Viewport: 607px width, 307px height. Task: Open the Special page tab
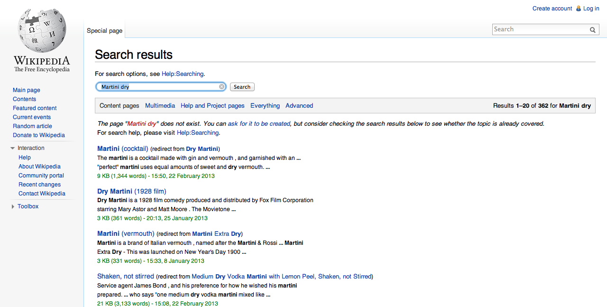click(x=104, y=30)
